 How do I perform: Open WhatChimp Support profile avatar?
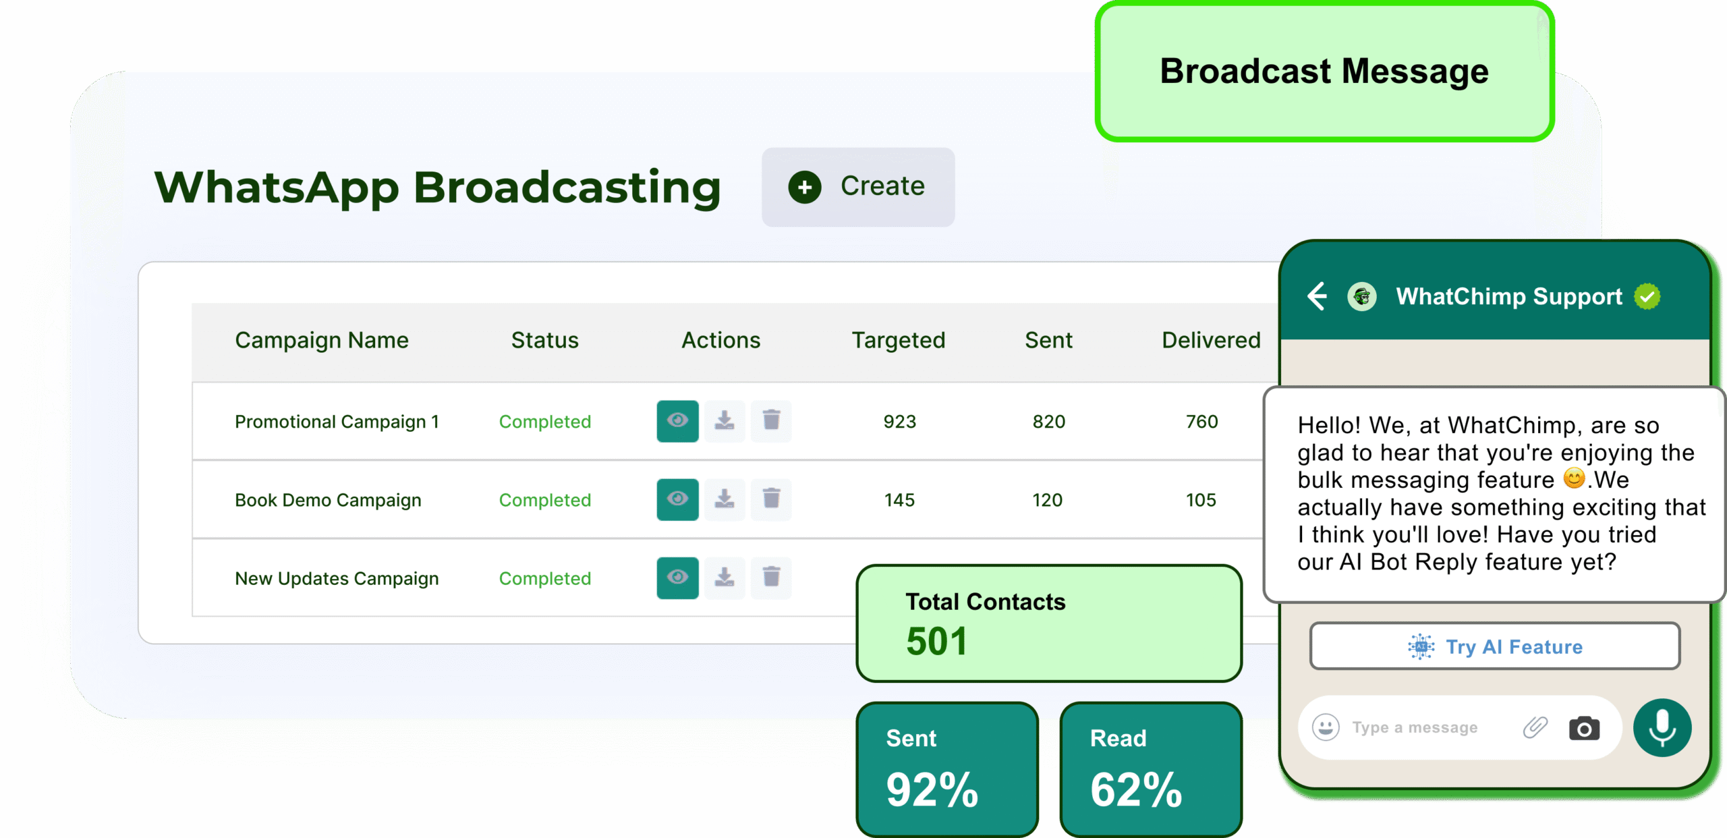click(x=1361, y=296)
